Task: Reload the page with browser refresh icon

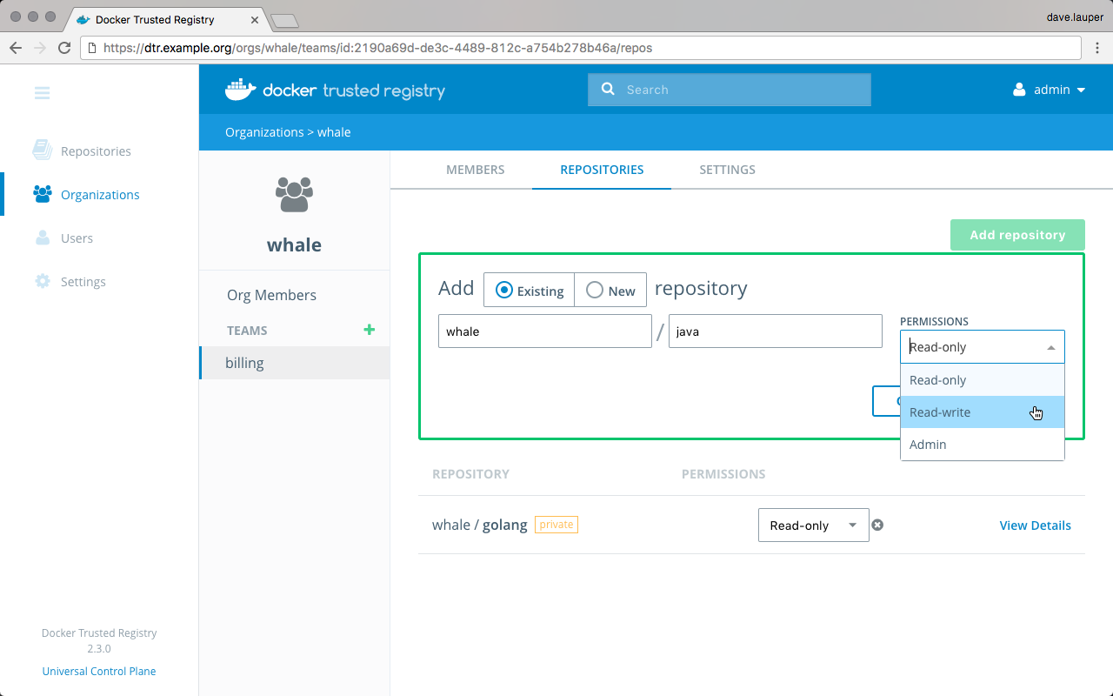Action: click(x=64, y=48)
